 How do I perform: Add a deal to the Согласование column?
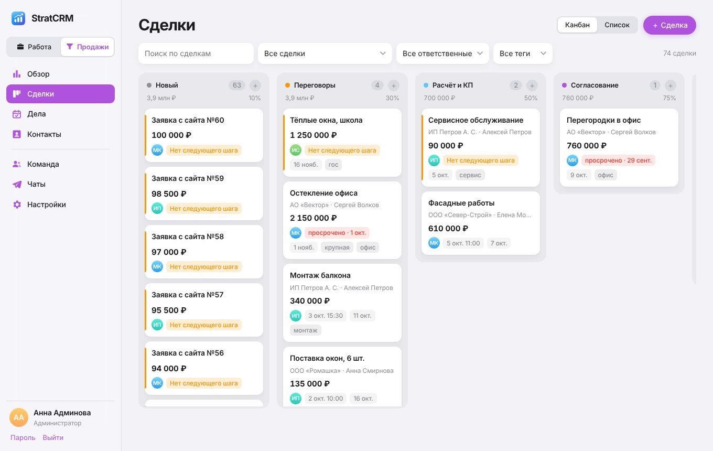click(670, 85)
